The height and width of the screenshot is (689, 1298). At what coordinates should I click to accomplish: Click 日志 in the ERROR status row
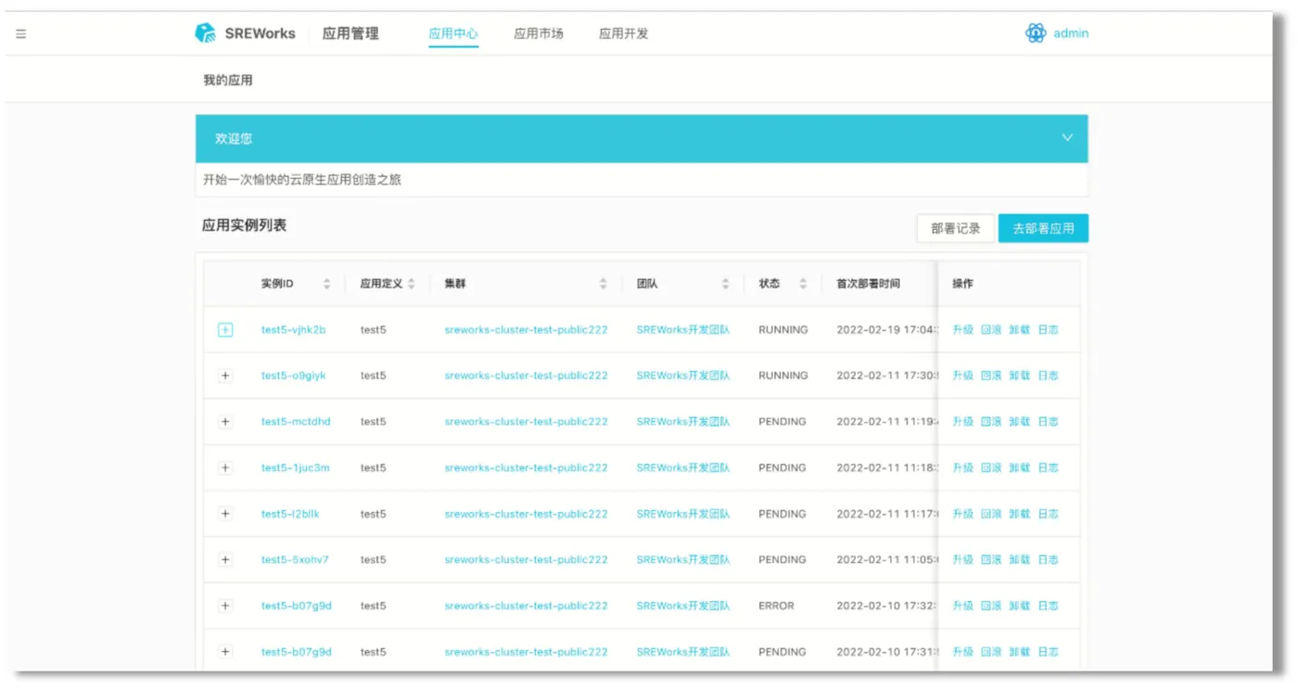[1048, 606]
